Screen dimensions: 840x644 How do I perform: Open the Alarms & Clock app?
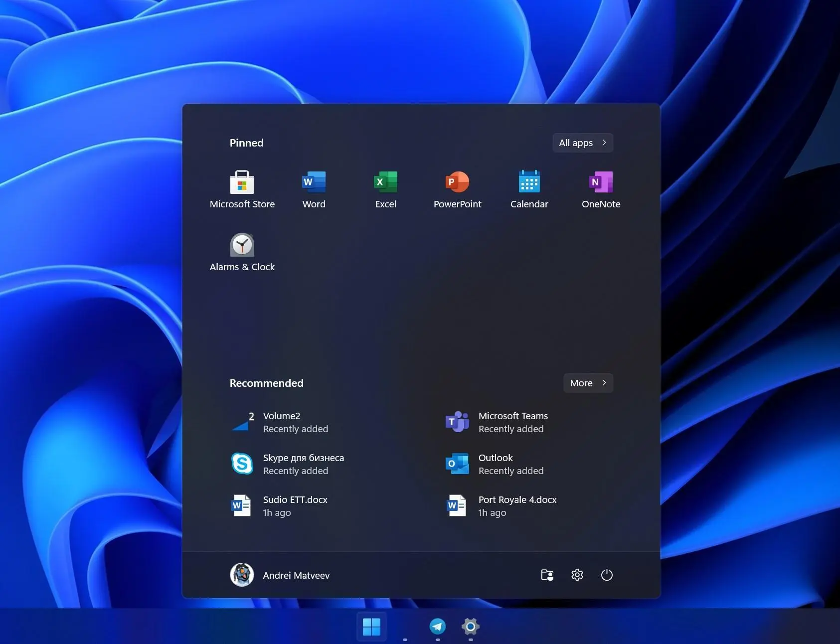coord(242,253)
